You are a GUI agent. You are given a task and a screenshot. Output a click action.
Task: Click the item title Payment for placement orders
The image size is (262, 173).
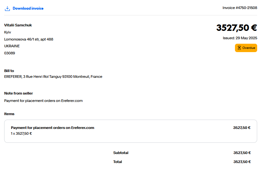tap(52, 128)
